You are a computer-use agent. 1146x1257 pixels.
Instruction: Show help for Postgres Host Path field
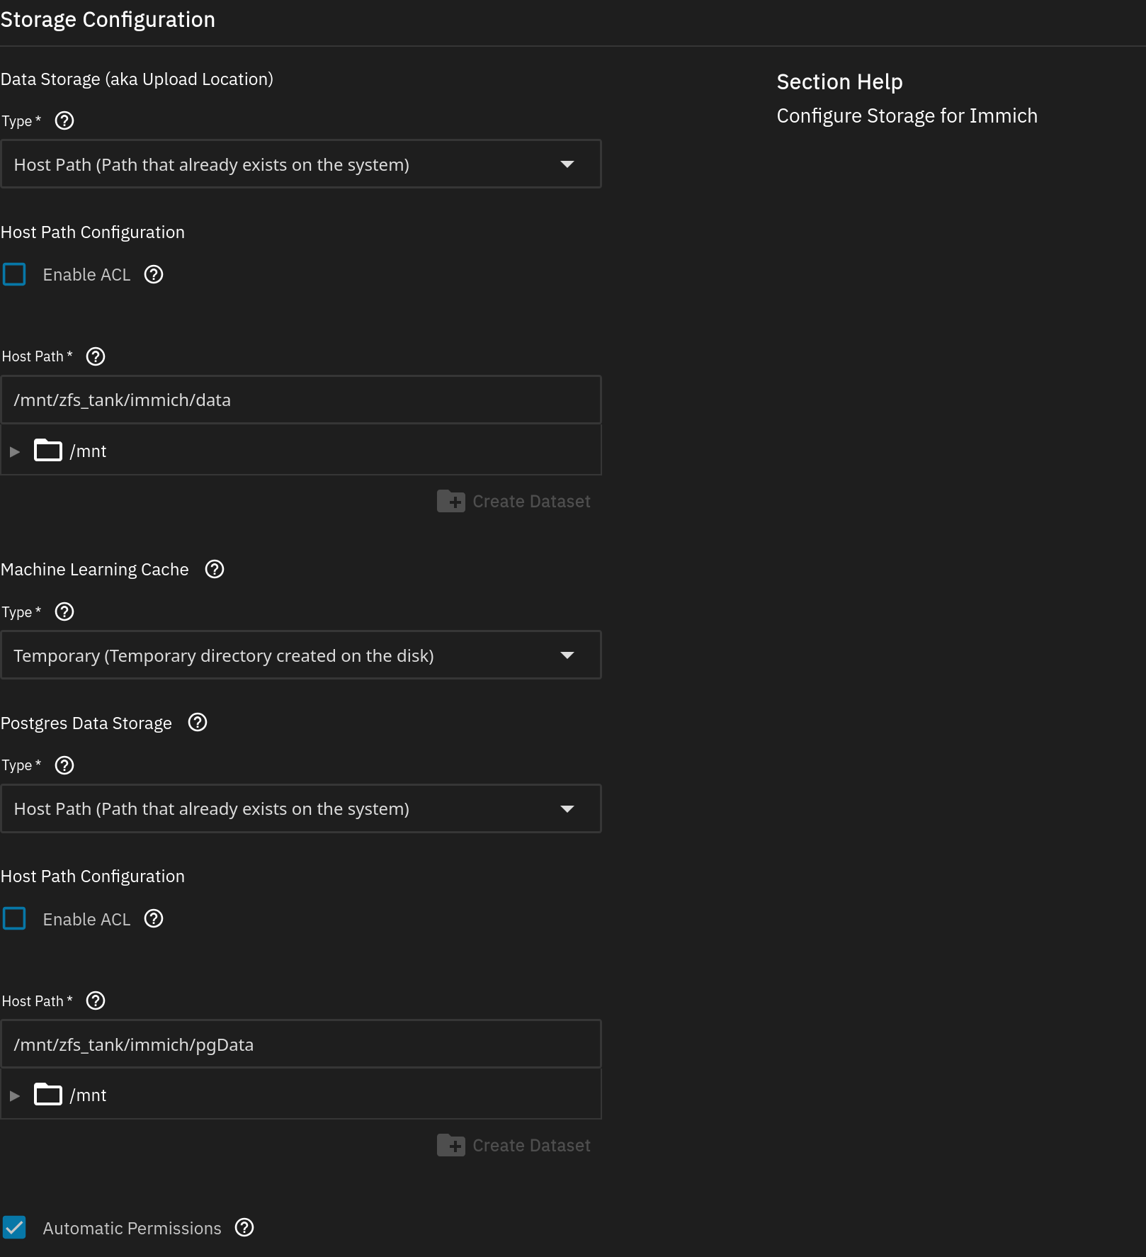point(96,1000)
